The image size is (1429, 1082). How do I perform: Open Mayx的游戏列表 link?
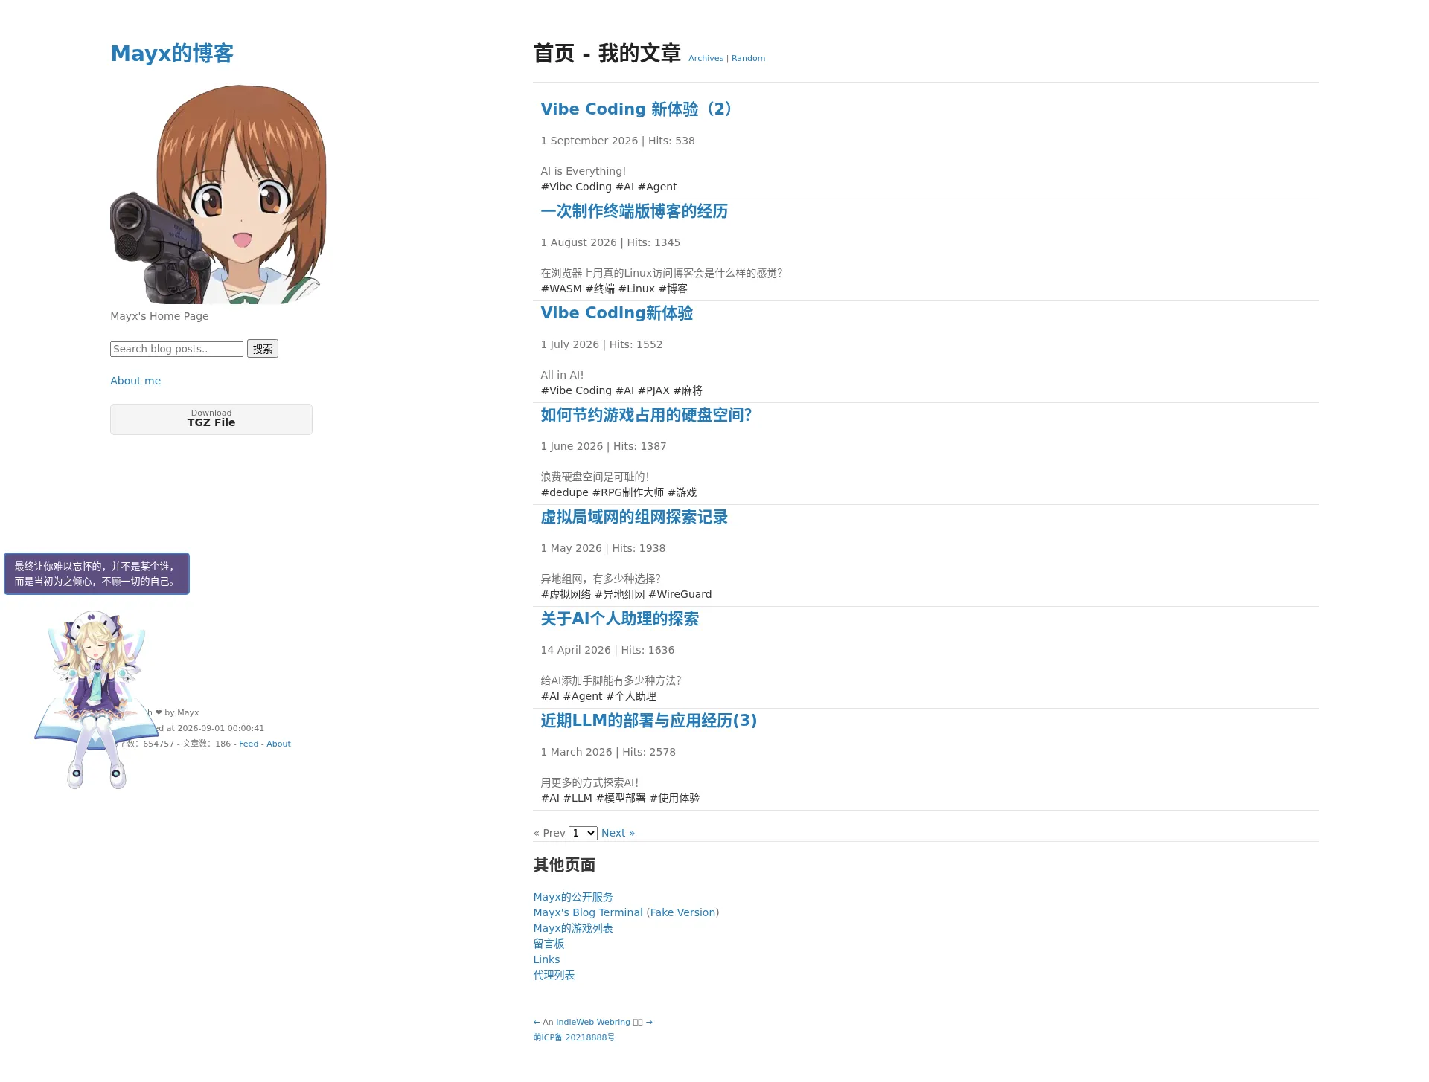coord(573,928)
